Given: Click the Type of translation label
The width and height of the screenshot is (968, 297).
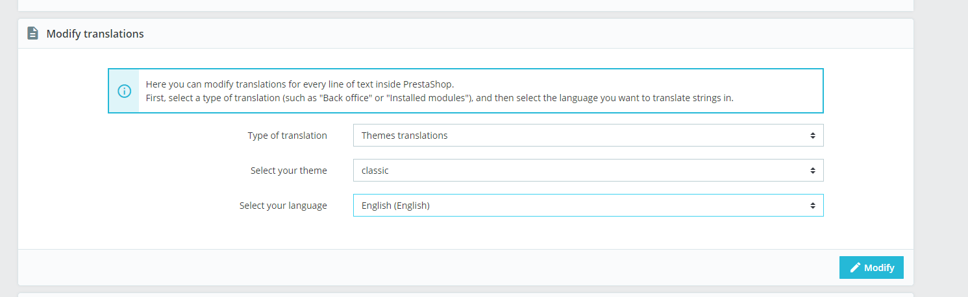Looking at the screenshot, I should 287,136.
